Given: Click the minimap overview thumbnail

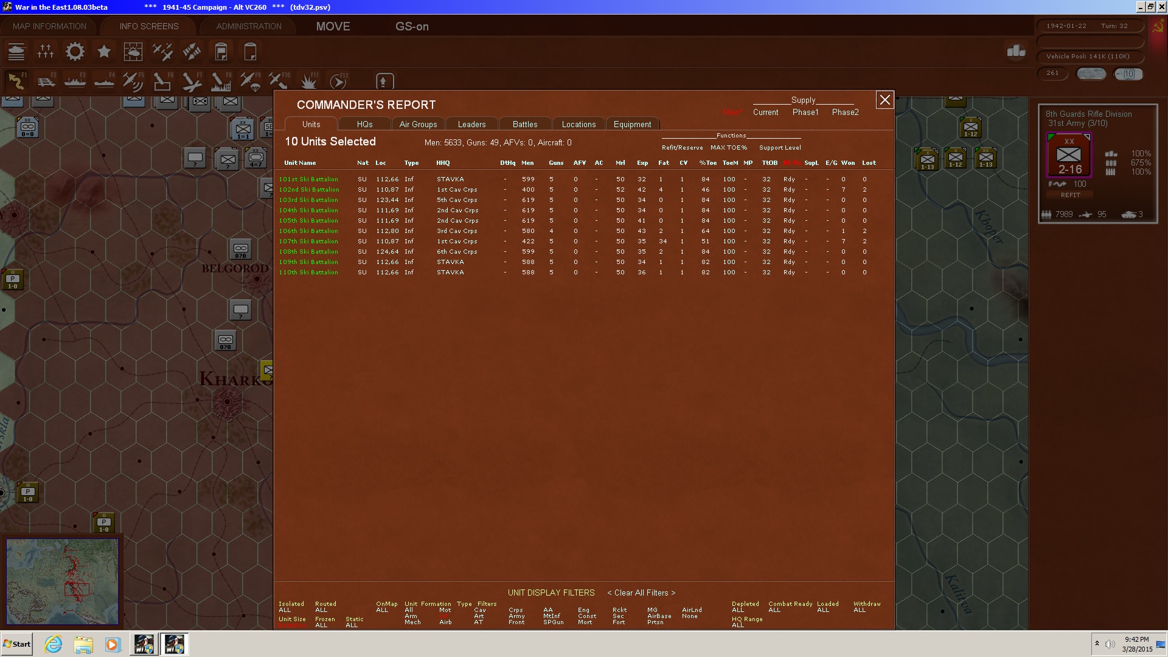Looking at the screenshot, I should pos(63,582).
